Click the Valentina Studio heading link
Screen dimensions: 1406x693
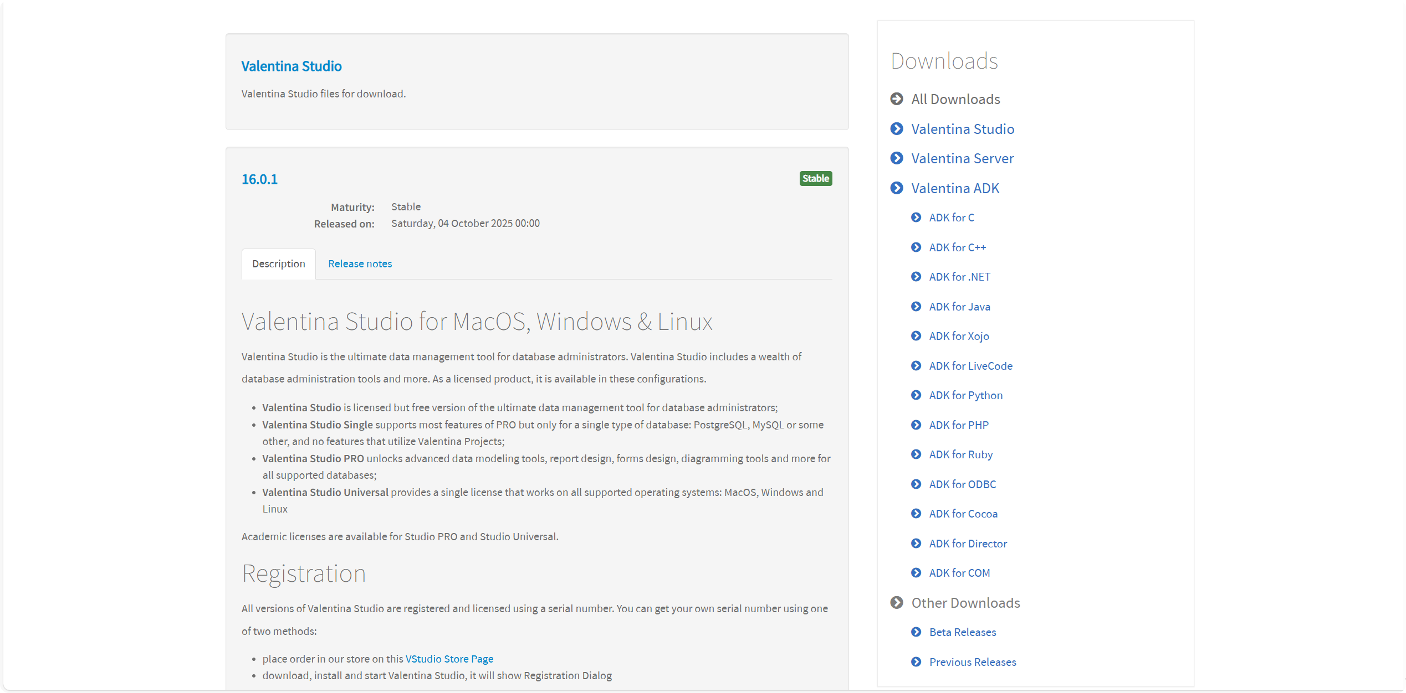[292, 66]
